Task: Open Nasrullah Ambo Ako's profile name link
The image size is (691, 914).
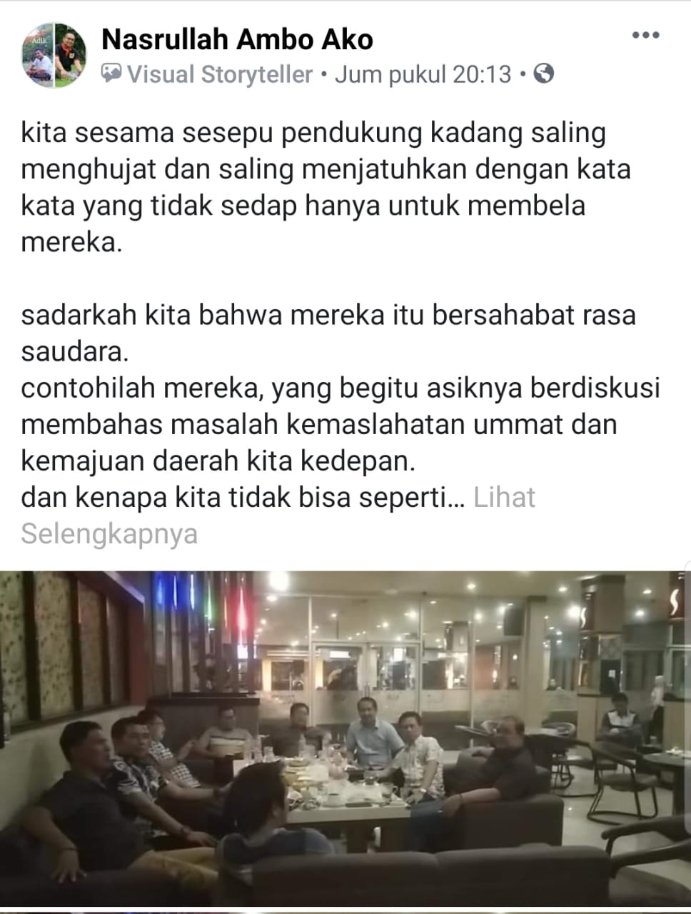Action: (237, 39)
